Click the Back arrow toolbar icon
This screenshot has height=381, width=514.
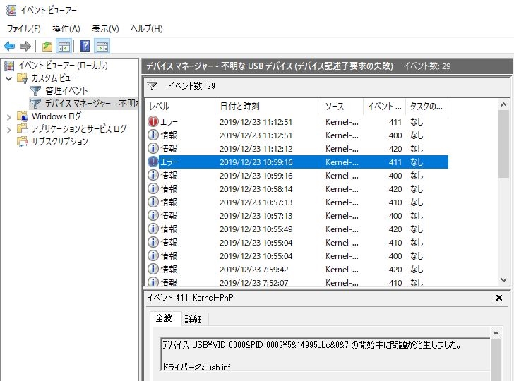(9, 46)
